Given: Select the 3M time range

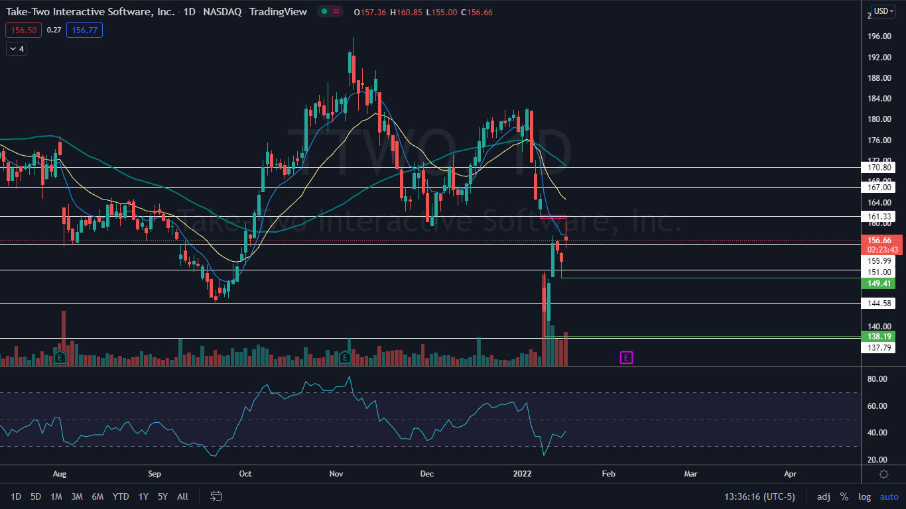Looking at the screenshot, I should [x=77, y=496].
